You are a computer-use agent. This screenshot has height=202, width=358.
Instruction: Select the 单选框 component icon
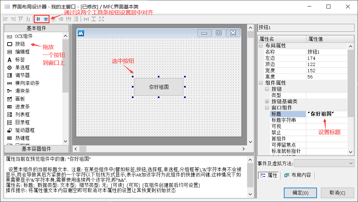point(10,68)
